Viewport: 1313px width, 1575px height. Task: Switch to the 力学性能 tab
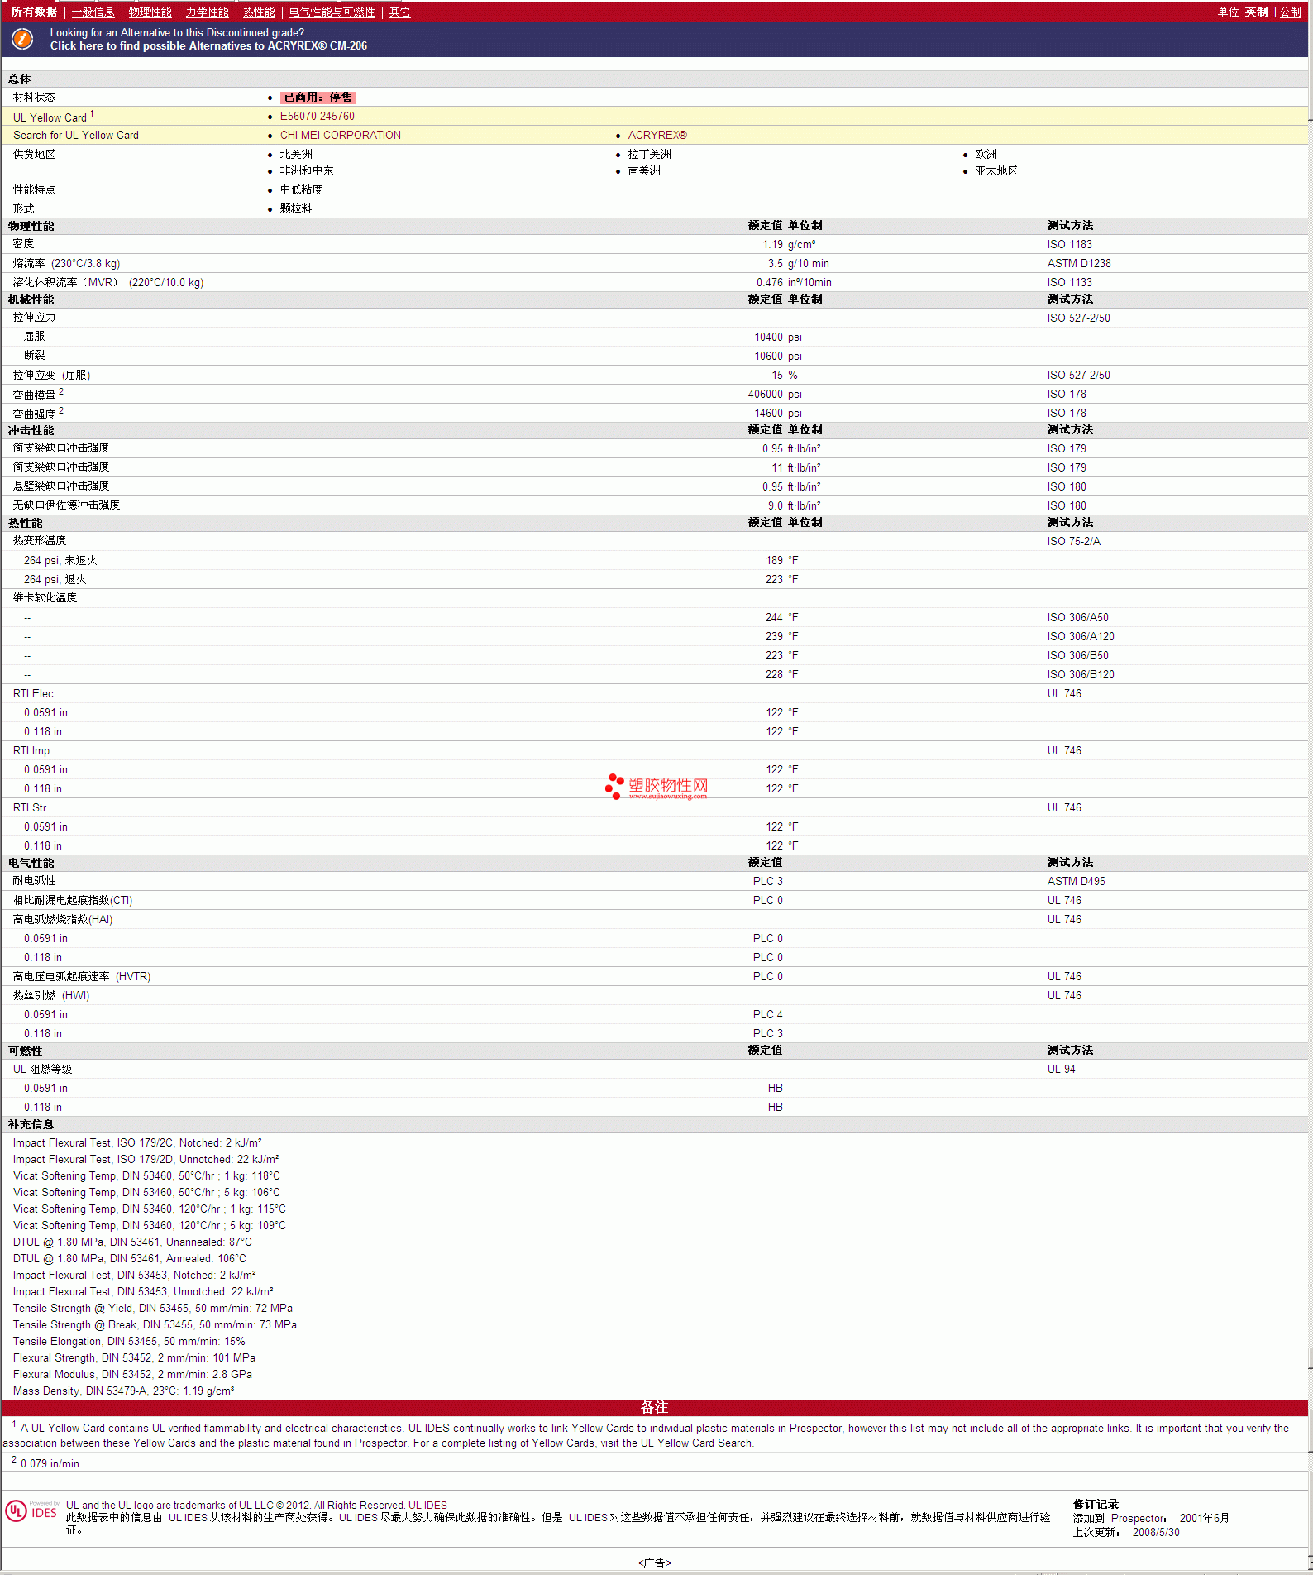click(x=207, y=12)
